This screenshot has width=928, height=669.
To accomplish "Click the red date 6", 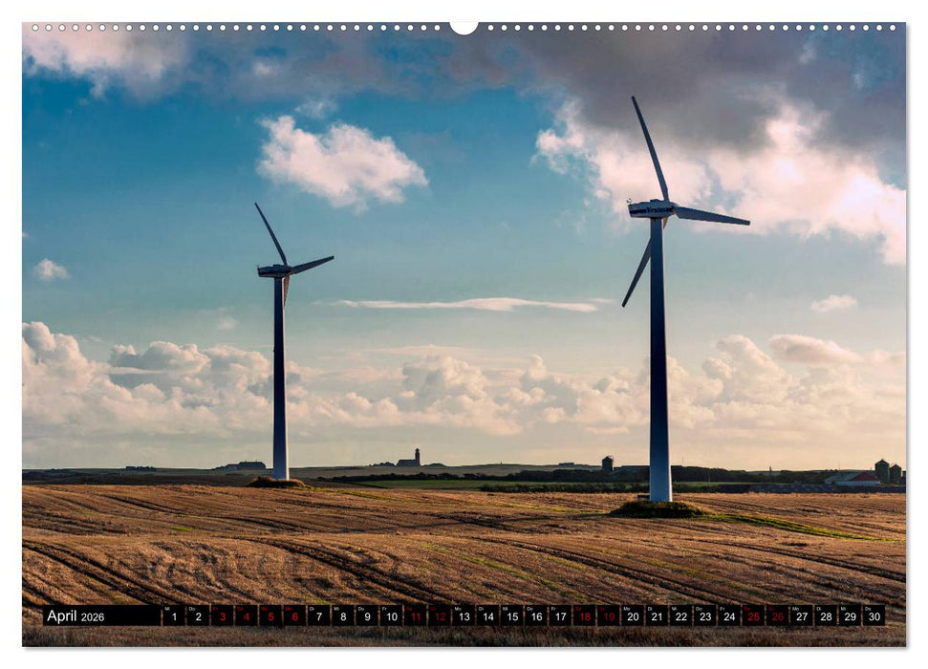I will point(293,617).
